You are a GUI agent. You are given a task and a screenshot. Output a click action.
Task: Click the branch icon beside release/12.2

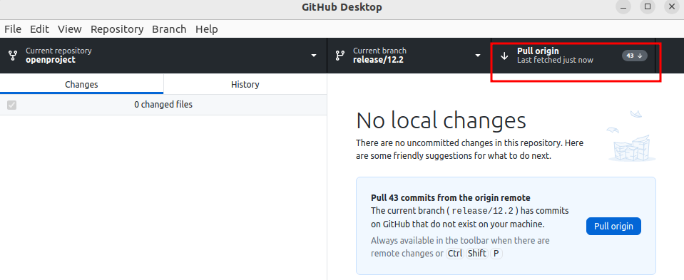pos(340,56)
